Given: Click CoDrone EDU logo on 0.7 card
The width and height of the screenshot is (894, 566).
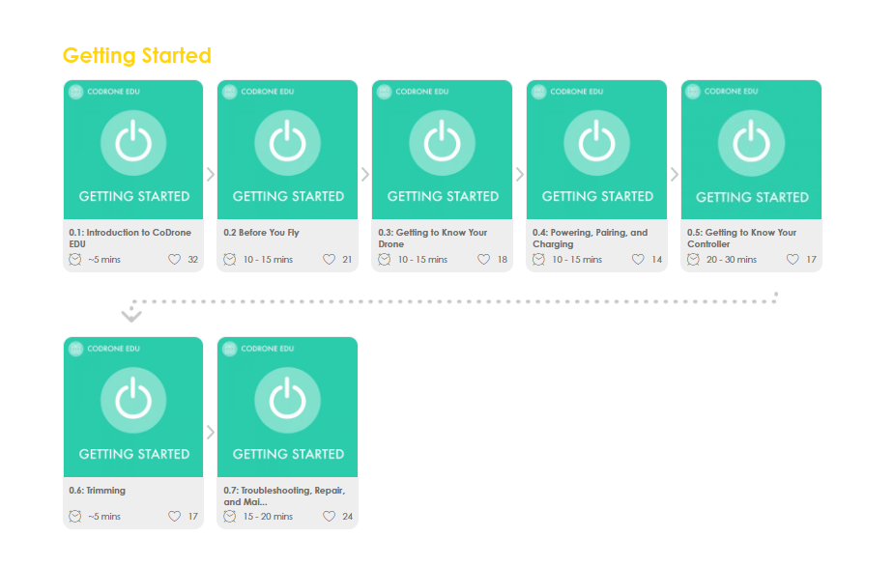Looking at the screenshot, I should pyautogui.click(x=229, y=349).
